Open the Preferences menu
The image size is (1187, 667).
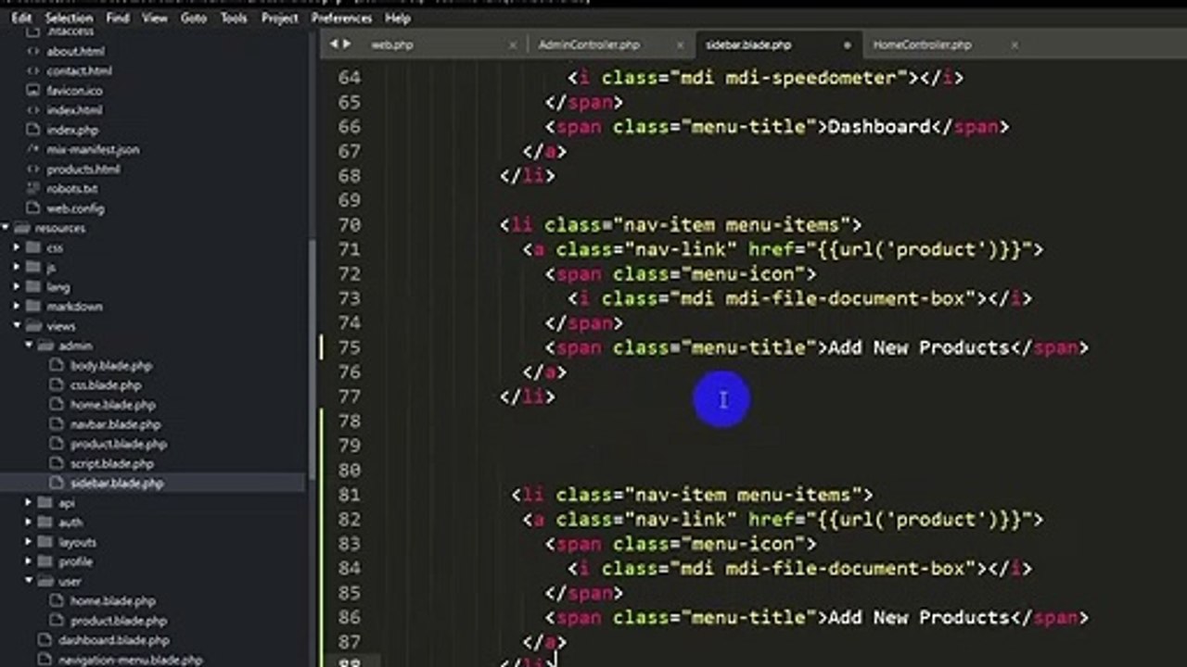(341, 18)
